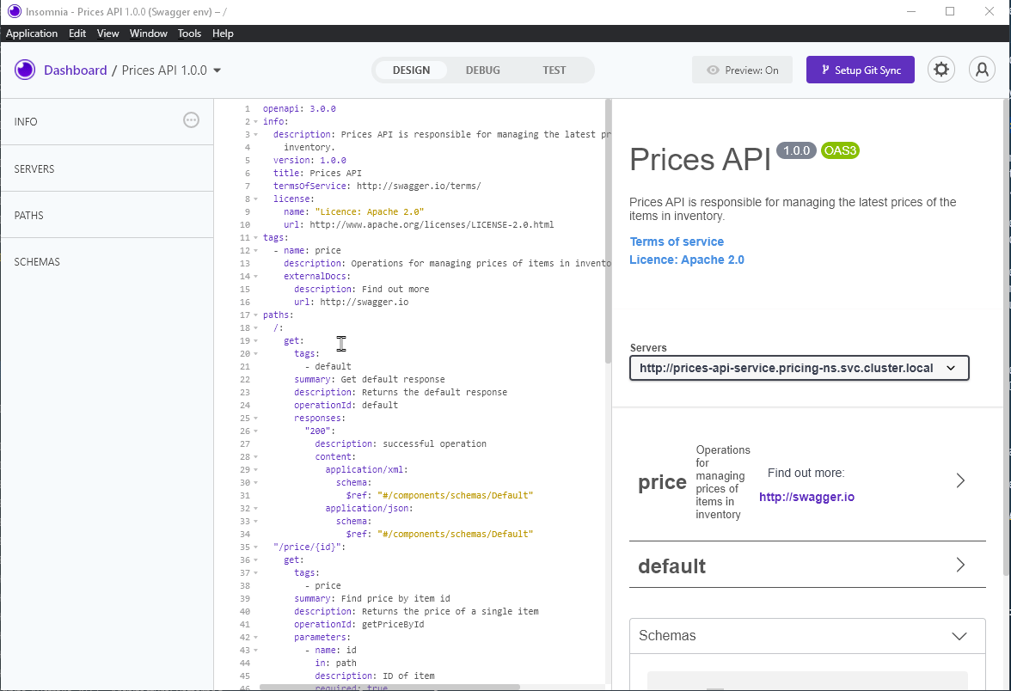Screen dimensions: 1011x691
Task: Click the 'title: Prices API' line
Action: coord(317,174)
